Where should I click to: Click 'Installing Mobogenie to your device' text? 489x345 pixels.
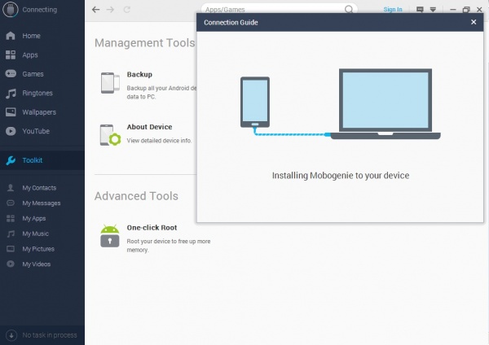(341, 175)
